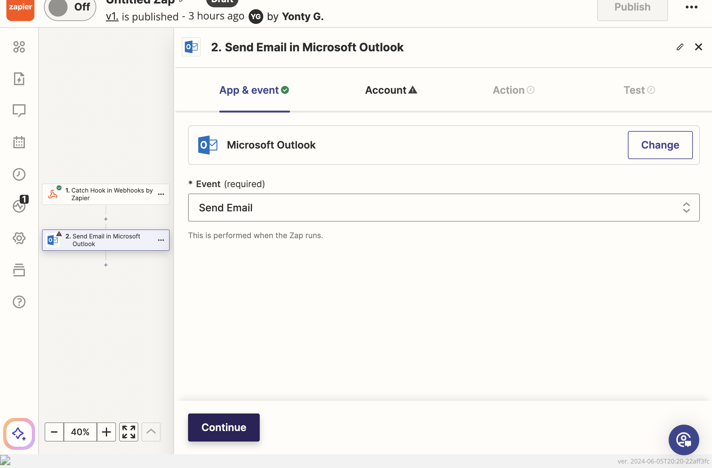Image resolution: width=712 pixels, height=468 pixels.
Task: Open the status activity icon with badge
Action: 20,205
